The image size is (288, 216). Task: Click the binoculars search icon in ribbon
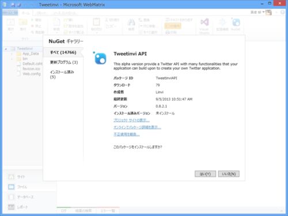click(131, 22)
